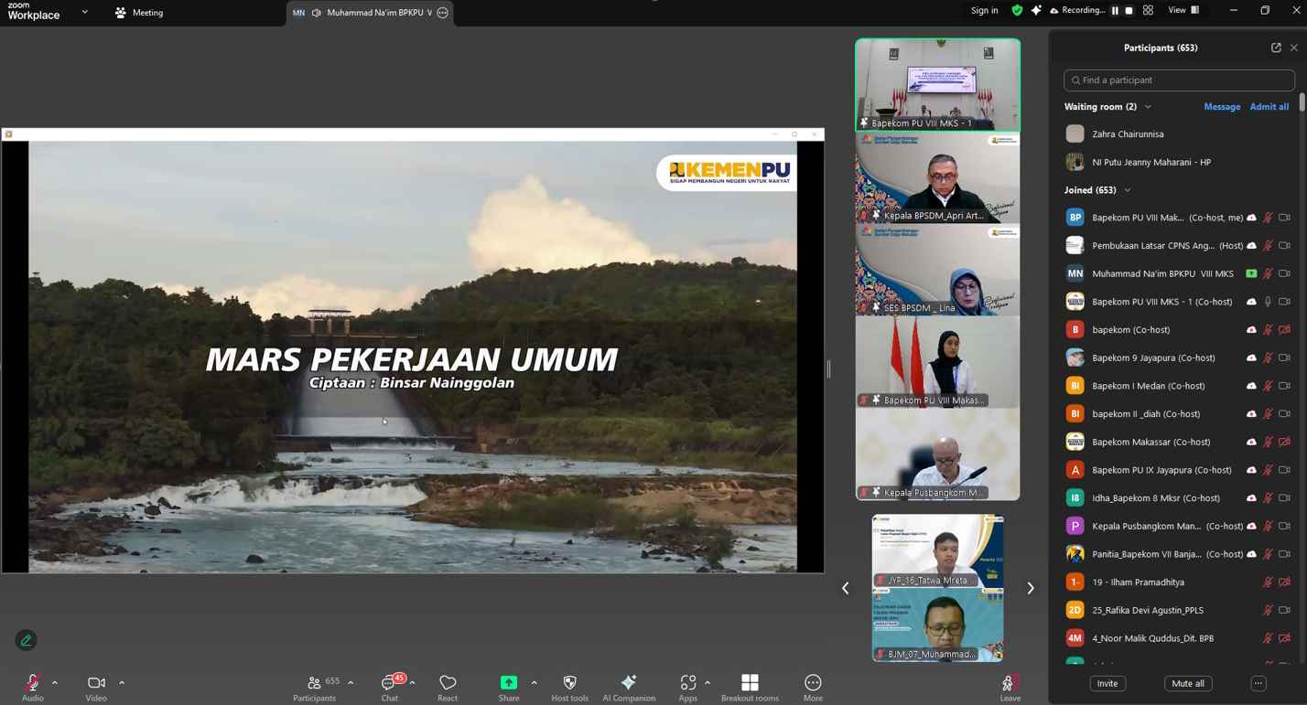
Task: Click Admit all waiting participants
Action: [1269, 107]
